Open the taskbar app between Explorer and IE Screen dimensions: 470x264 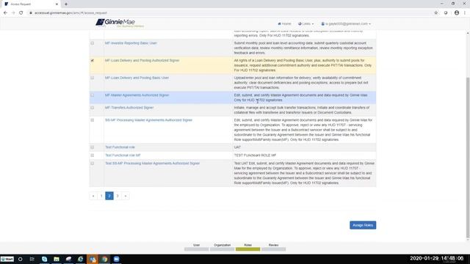click(68, 259)
